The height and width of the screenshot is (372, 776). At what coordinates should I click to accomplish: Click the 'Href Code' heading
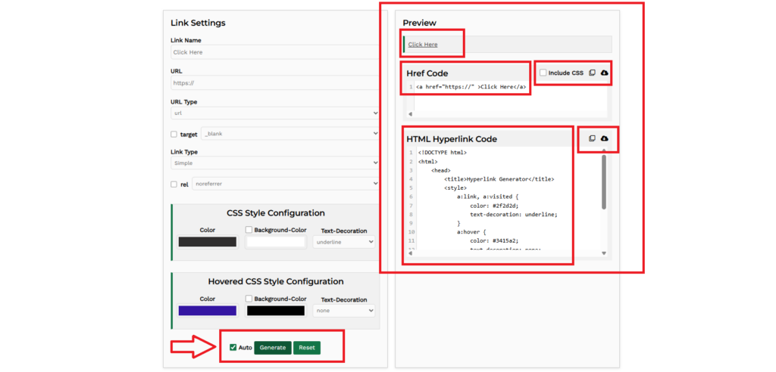tap(427, 73)
